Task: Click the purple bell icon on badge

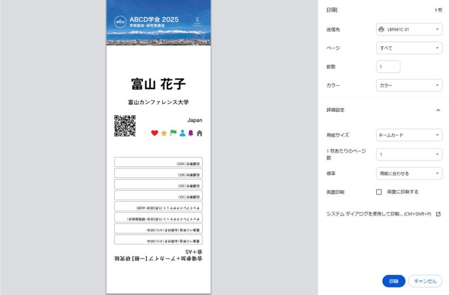Action: pyautogui.click(x=191, y=133)
